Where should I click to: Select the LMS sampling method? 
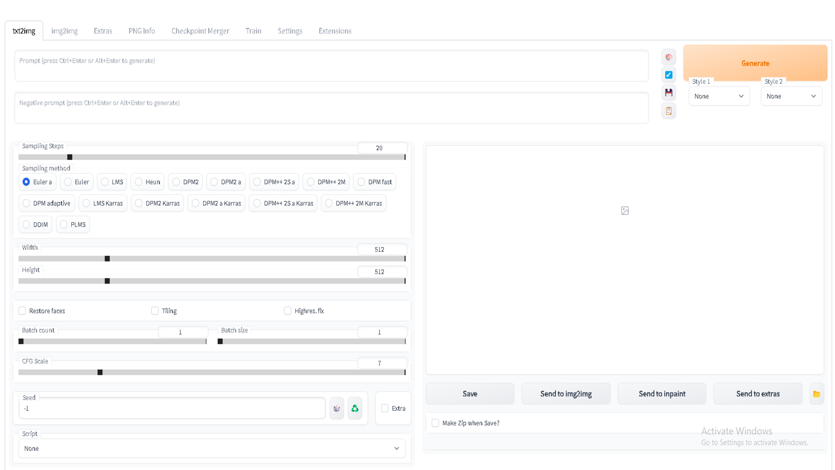pos(112,182)
